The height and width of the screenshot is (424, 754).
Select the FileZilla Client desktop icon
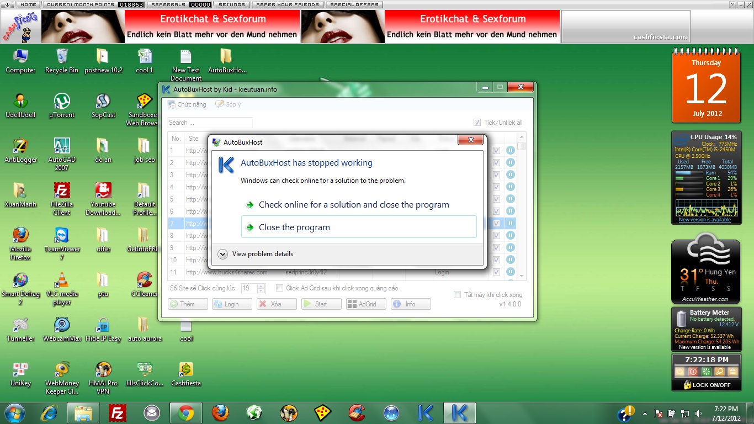coord(62,199)
